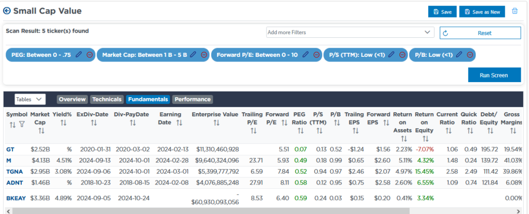Sort by Gross Margins column
529x214 pixels.
pyautogui.click(x=513, y=130)
